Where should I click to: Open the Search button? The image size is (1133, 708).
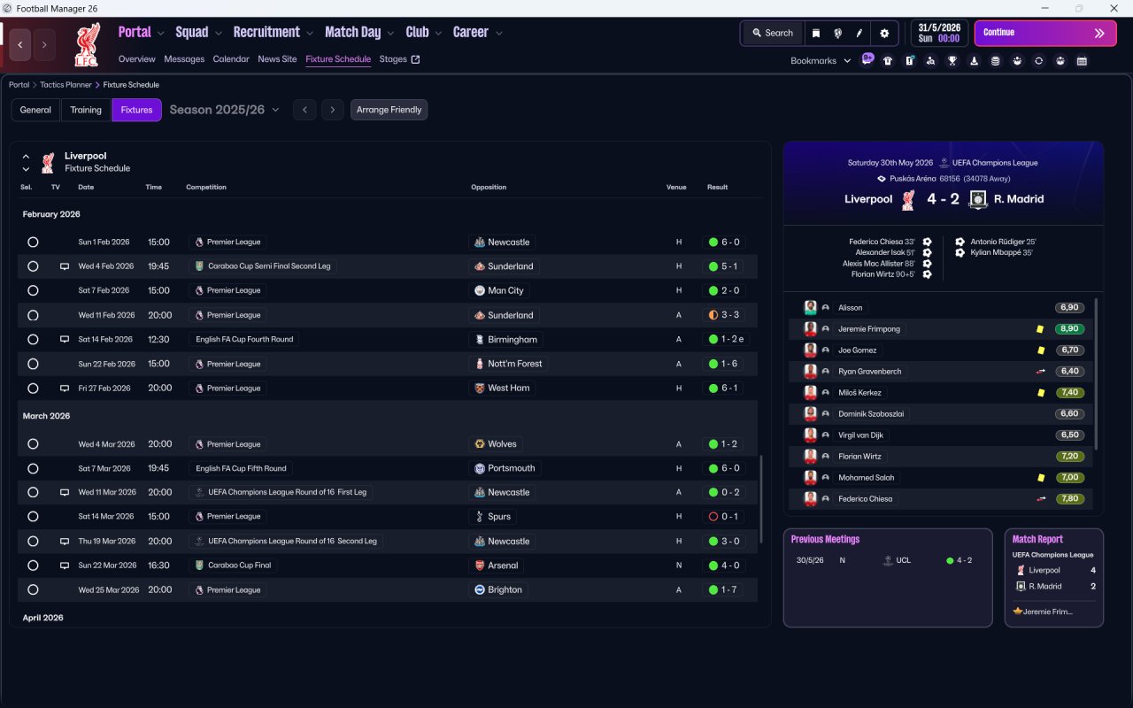[772, 33]
